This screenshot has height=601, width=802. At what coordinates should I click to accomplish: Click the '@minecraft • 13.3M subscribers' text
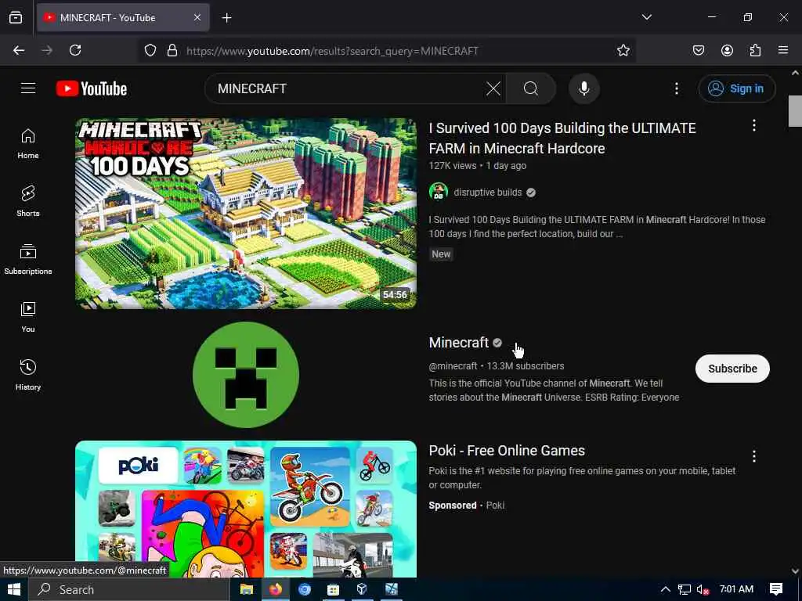pyautogui.click(x=496, y=366)
